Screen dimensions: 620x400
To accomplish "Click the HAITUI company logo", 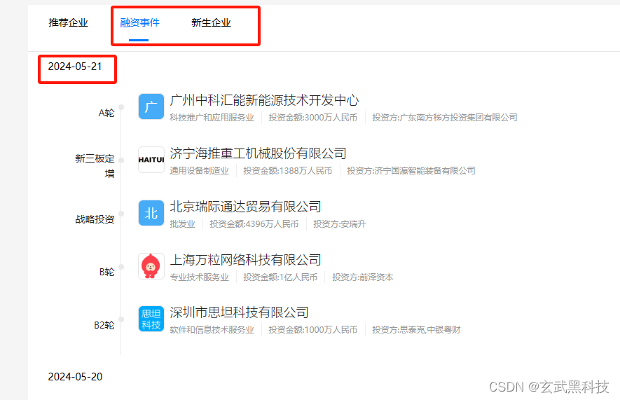I will [151, 160].
